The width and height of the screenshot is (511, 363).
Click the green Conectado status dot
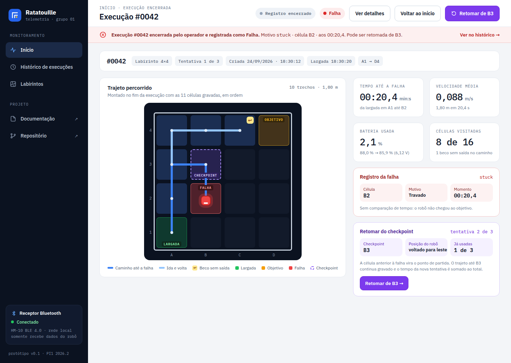(12, 322)
